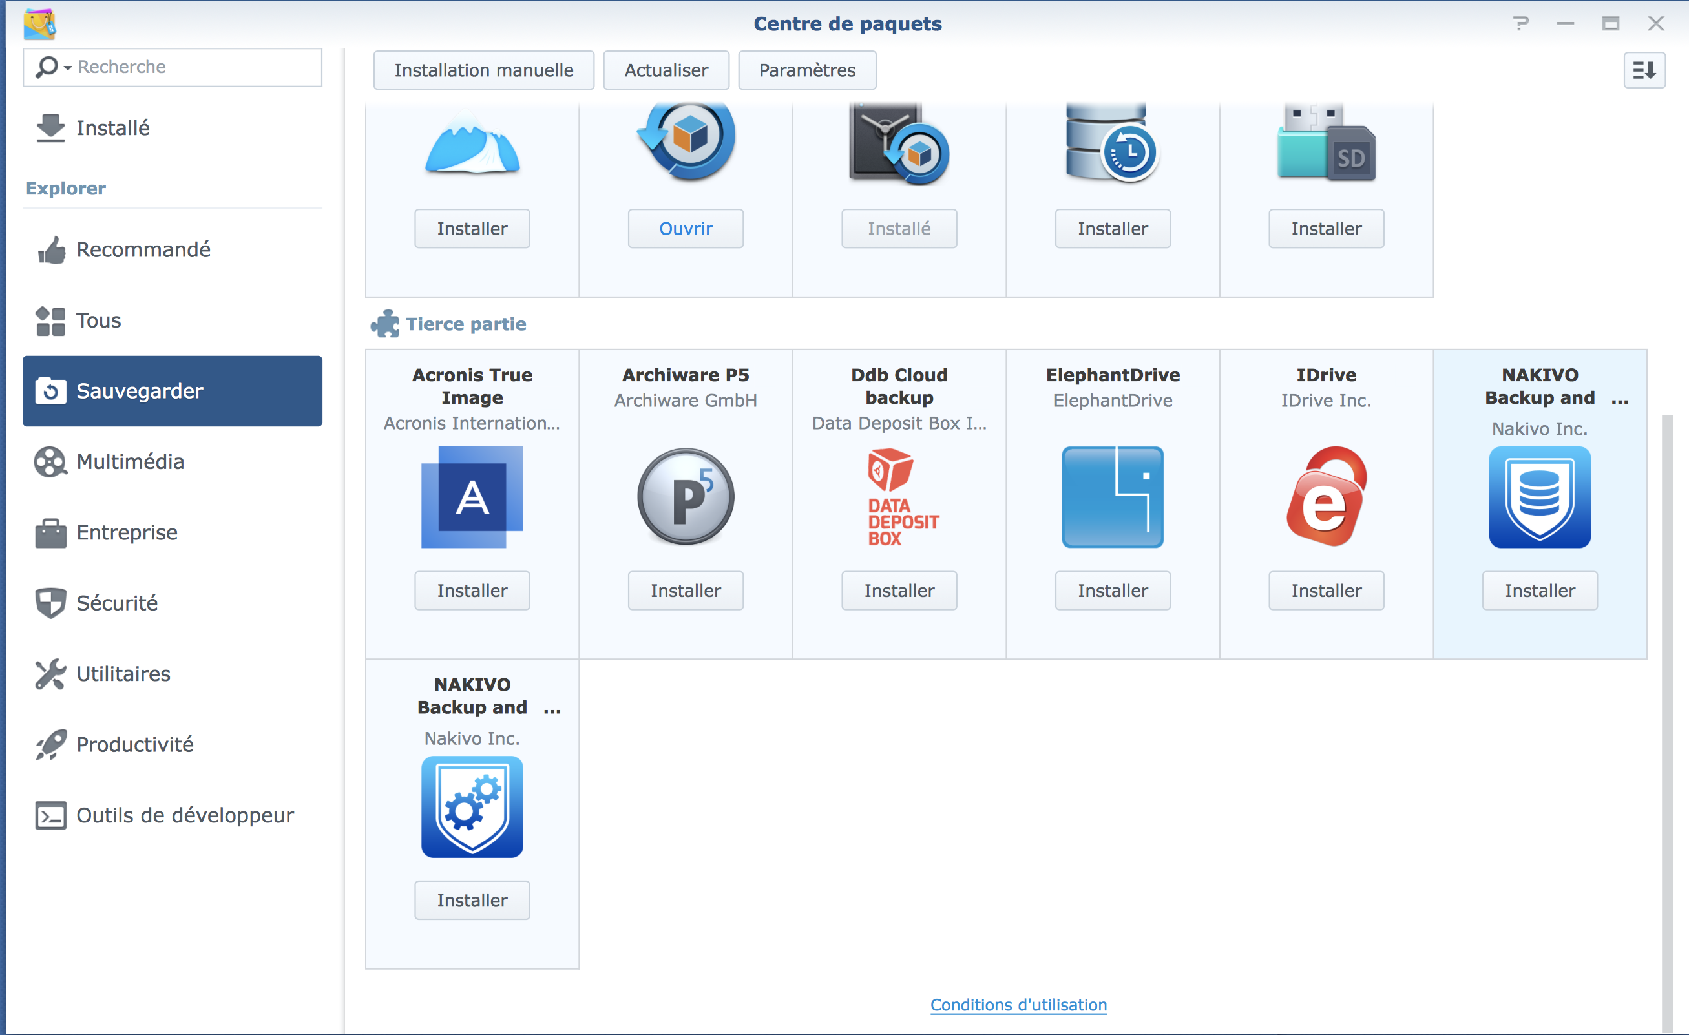Open the Paramètres button
This screenshot has height=1035, width=1689.
807,70
